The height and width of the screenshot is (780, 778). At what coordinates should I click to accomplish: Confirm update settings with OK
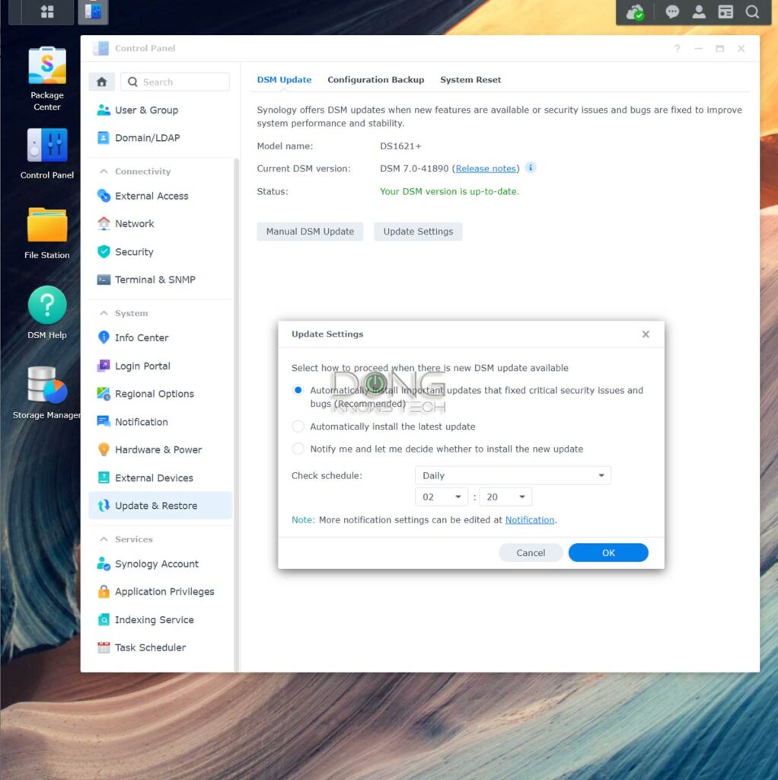(608, 553)
